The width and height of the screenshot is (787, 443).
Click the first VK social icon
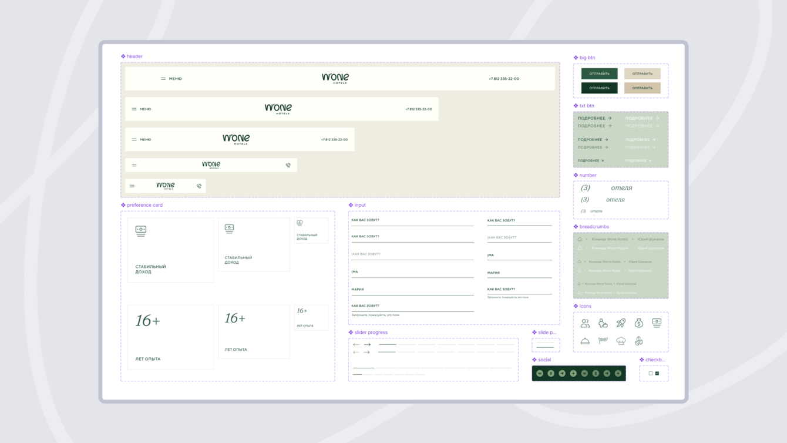tap(540, 373)
